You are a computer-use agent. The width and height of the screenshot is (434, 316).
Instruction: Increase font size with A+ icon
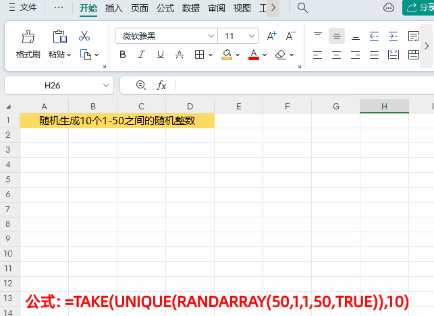click(x=271, y=36)
